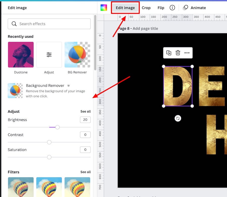Click the Edit image toolbar button

click(x=125, y=8)
